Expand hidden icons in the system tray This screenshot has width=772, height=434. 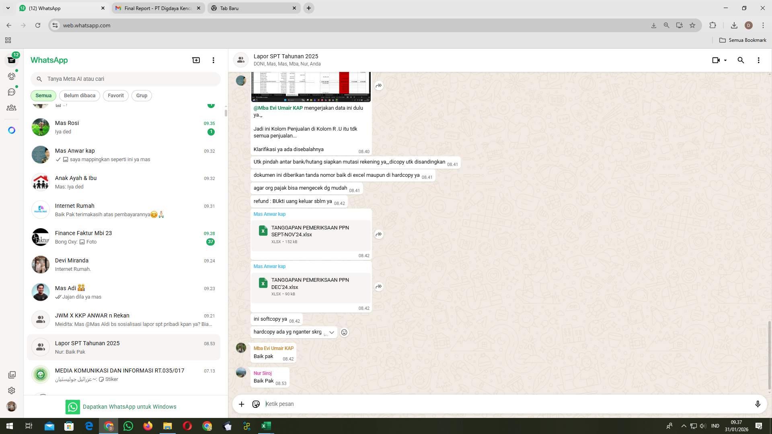pos(683,426)
